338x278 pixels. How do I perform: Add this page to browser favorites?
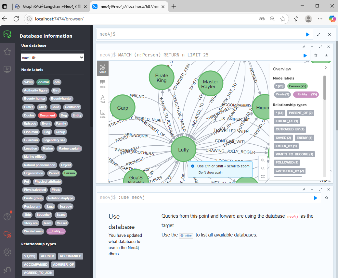point(283,19)
